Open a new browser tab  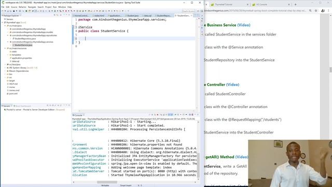click(x=295, y=5)
